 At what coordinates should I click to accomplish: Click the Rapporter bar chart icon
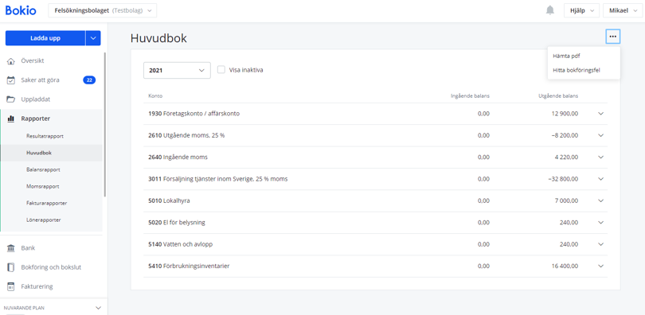[11, 119]
